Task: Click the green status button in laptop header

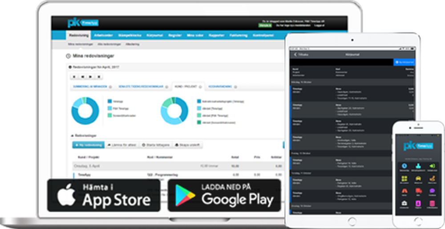Action: [x=265, y=25]
